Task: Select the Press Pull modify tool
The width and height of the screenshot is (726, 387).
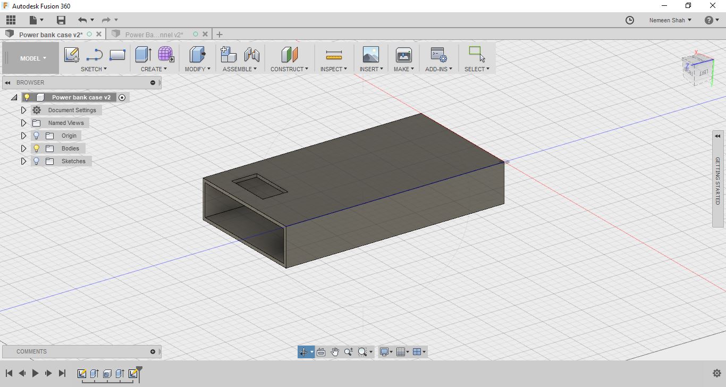Action: pos(197,54)
